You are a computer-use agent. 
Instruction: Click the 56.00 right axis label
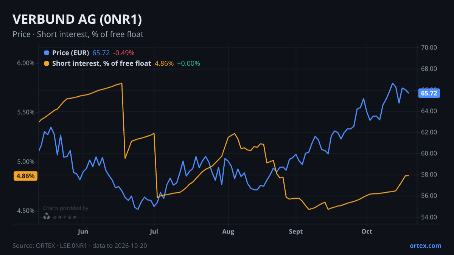429,196
